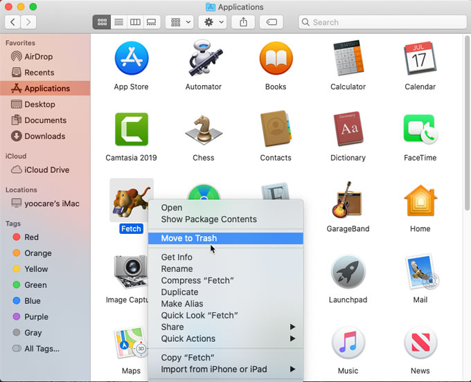This screenshot has width=471, height=382.
Task: Click the Calculator app icon
Action: click(348, 59)
